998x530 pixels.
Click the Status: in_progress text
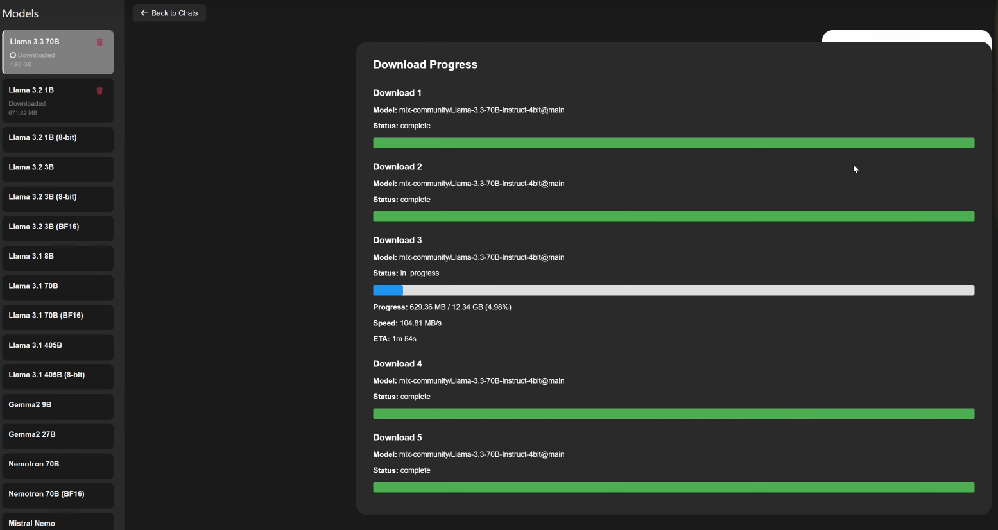[406, 273]
